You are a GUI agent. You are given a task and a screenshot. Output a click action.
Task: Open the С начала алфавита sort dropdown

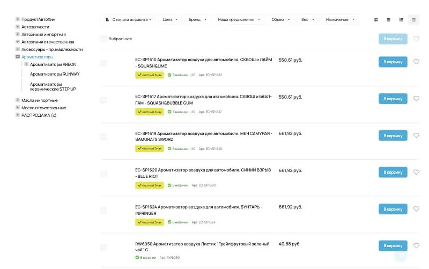point(128,20)
